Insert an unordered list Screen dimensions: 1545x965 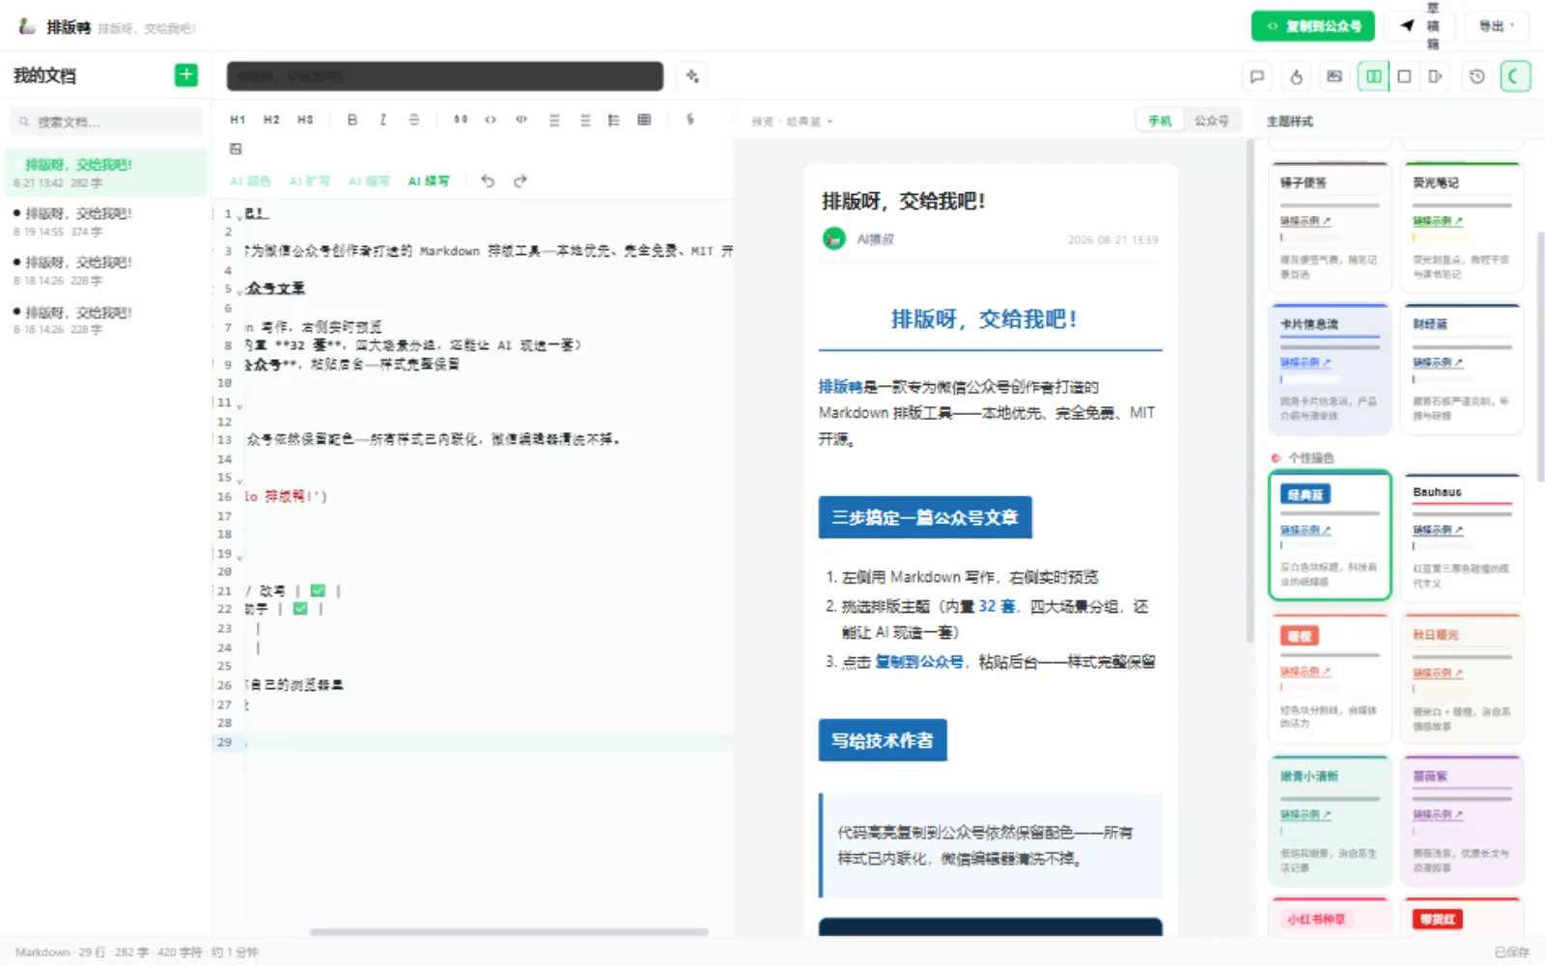(x=554, y=120)
